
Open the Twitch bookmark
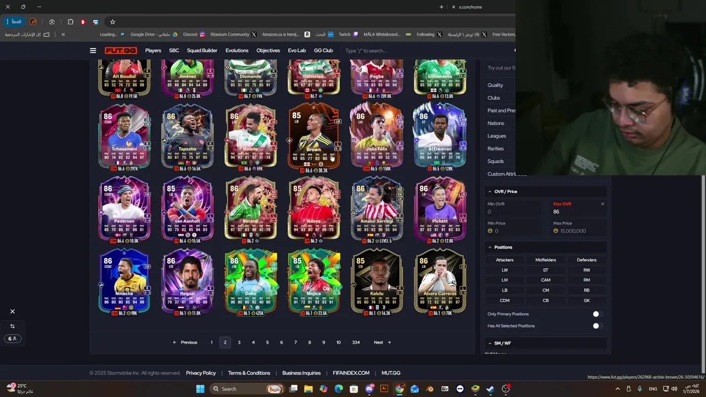tap(348, 34)
